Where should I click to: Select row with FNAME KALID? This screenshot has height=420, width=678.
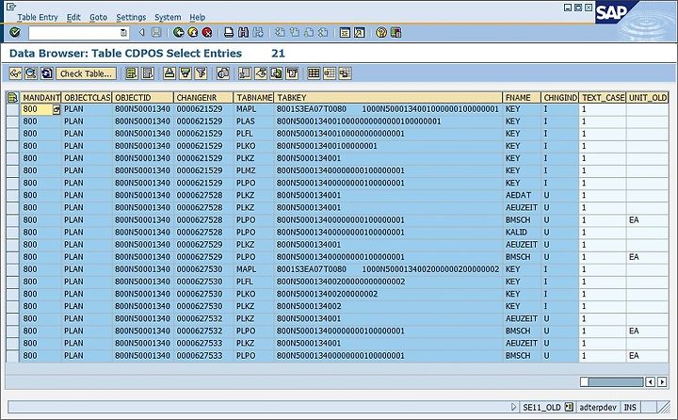point(12,233)
